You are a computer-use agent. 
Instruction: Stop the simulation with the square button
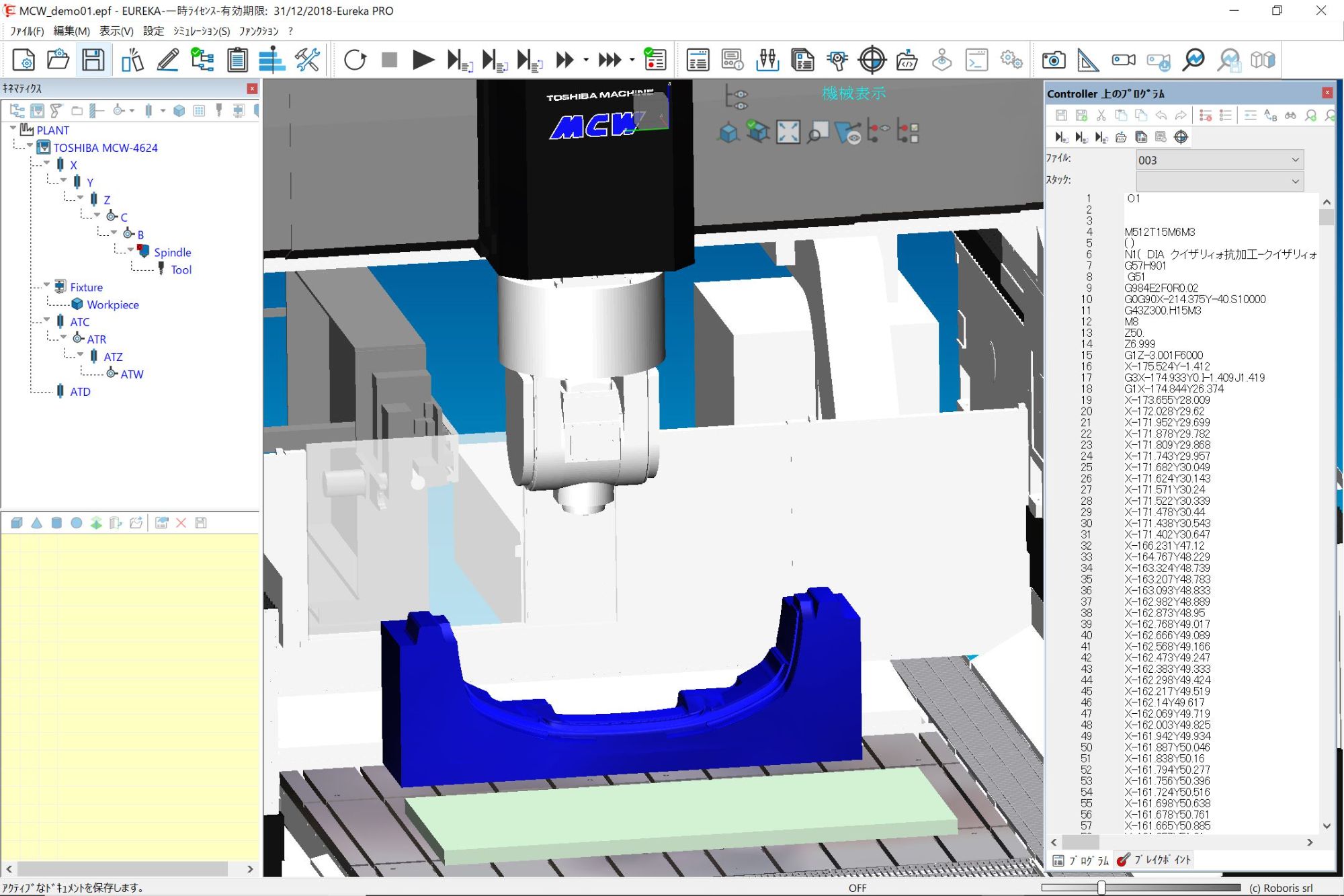tap(389, 60)
